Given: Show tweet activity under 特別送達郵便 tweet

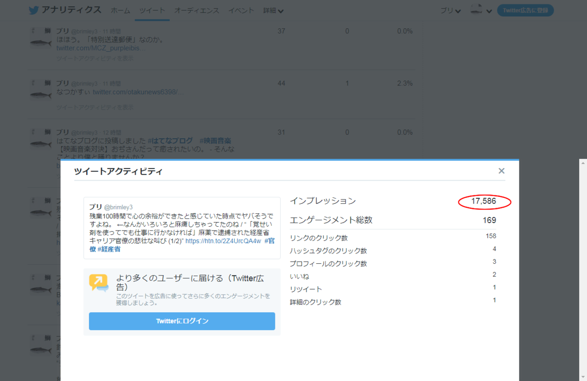Looking at the screenshot, I should click(x=95, y=58).
